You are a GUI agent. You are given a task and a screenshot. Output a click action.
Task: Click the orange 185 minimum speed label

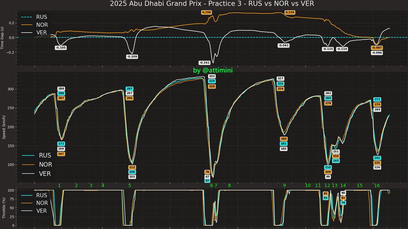(284, 139)
